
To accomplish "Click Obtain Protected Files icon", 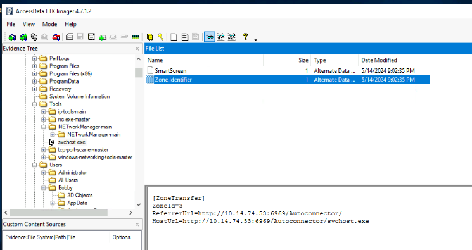I will tap(150, 37).
